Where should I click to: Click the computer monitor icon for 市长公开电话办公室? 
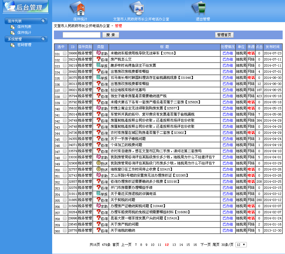pos(137,8)
